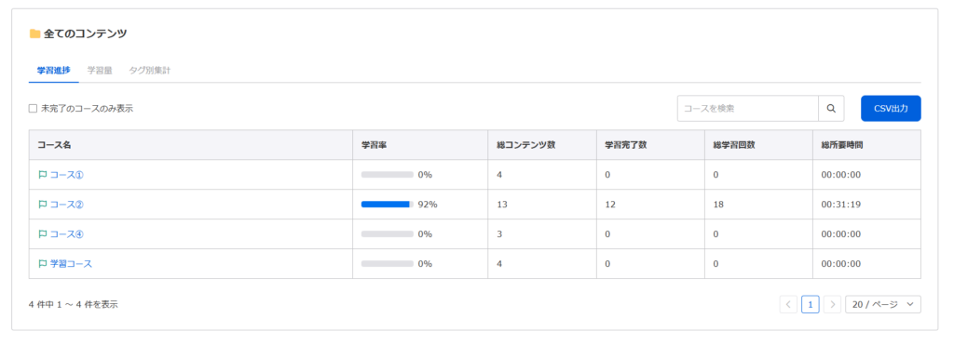Select the 学習進捗 tab
The height and width of the screenshot is (345, 954).
pos(53,71)
